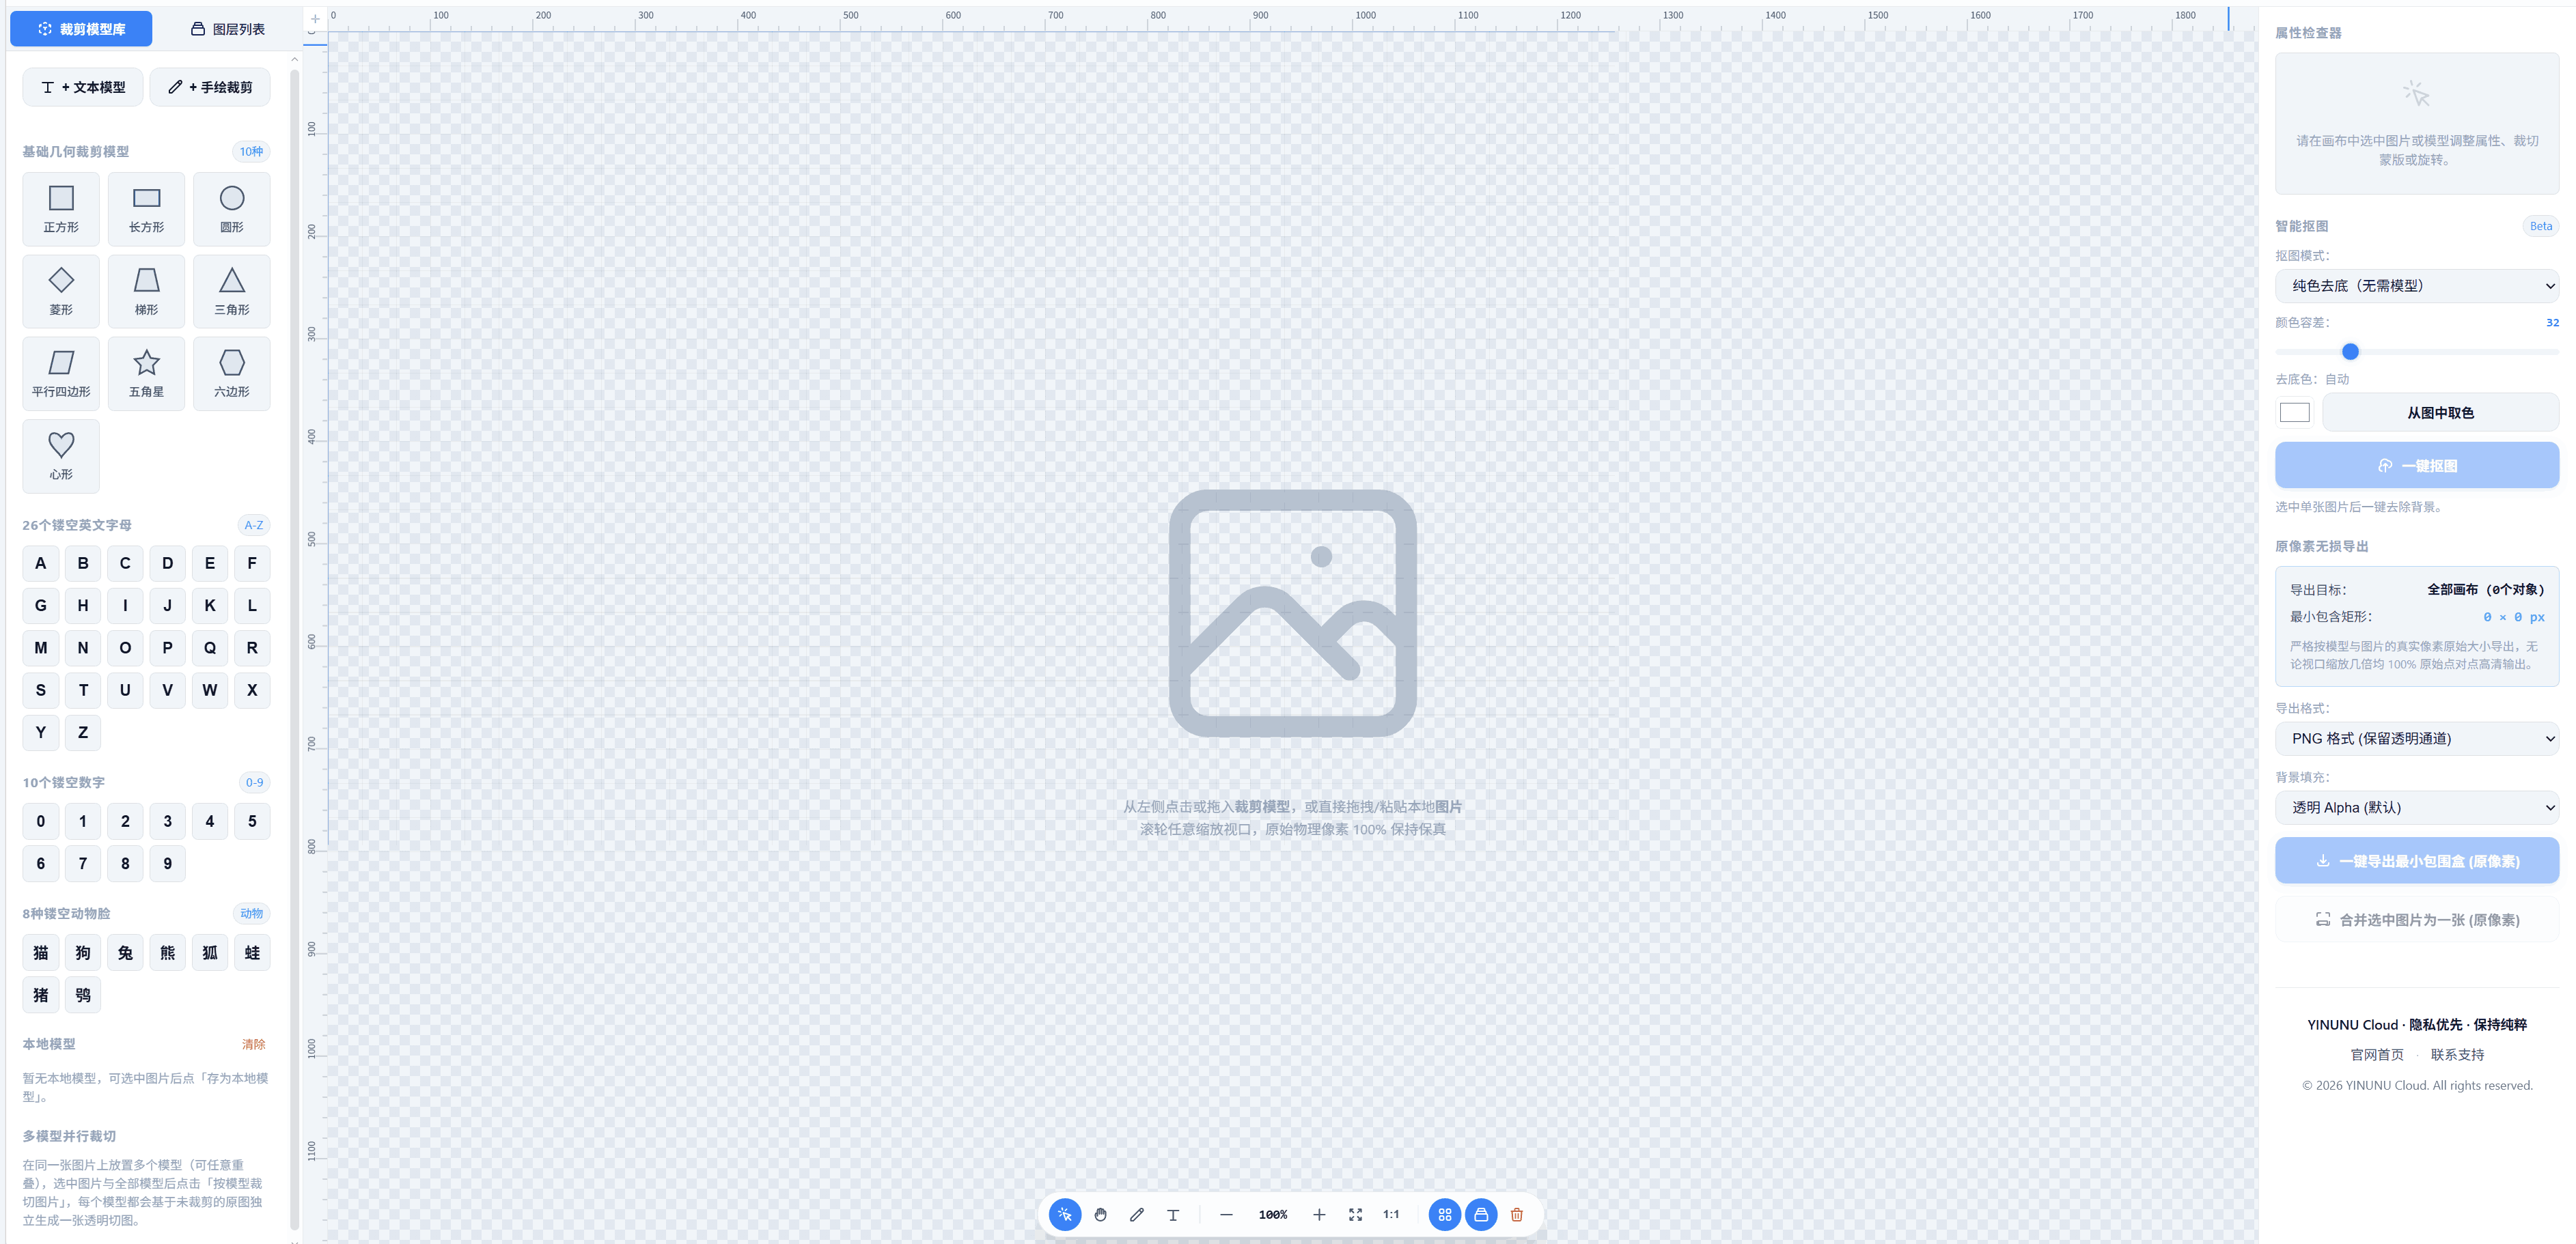The image size is (2576, 1244).
Task: Click 一键导出最小包围盒 export button
Action: click(2416, 861)
